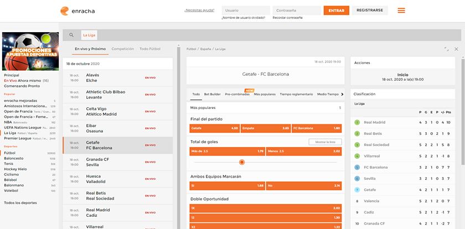Click the España breadcrumb
The image size is (465, 229).
tap(205, 49)
